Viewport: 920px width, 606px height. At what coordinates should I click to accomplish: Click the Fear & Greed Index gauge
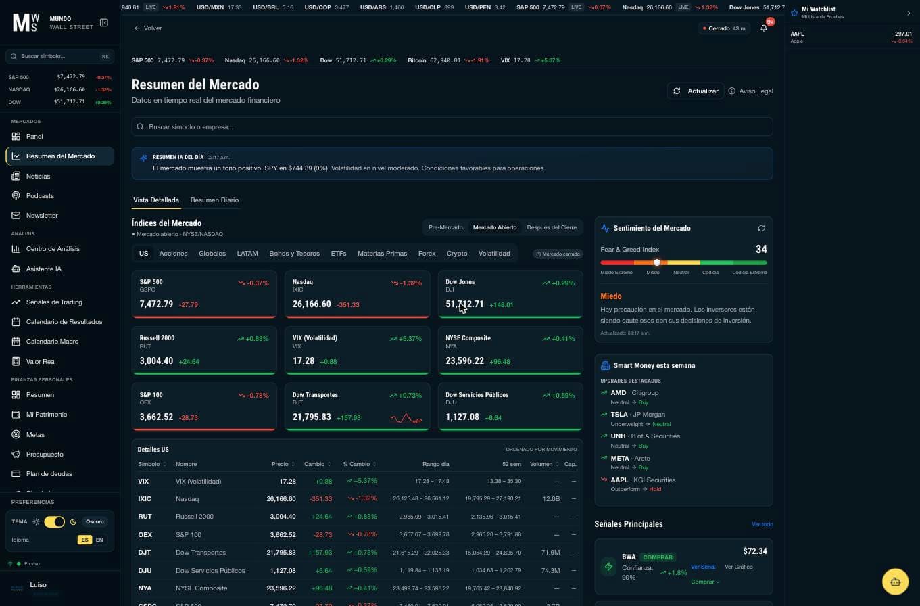tap(683, 262)
